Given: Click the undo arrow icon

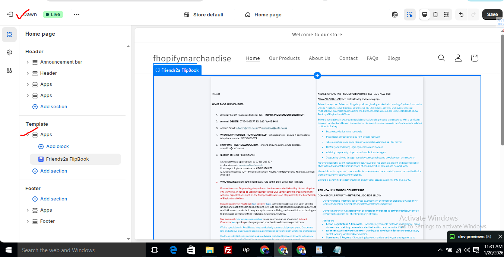Looking at the screenshot, I should (461, 15).
